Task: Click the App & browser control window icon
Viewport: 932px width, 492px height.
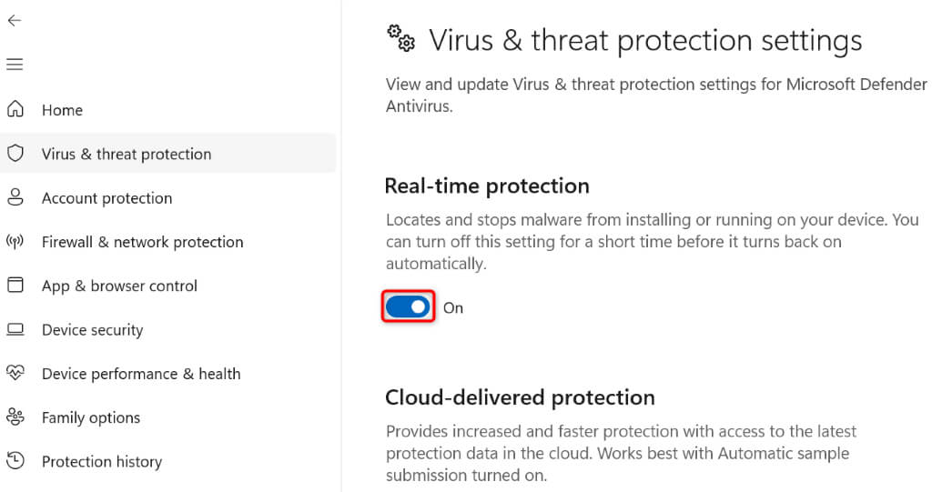Action: [15, 286]
